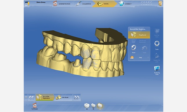This screenshot has width=187, height=112.
Task: Collapse the step bar with dots handle
Action: (x=26, y=97)
